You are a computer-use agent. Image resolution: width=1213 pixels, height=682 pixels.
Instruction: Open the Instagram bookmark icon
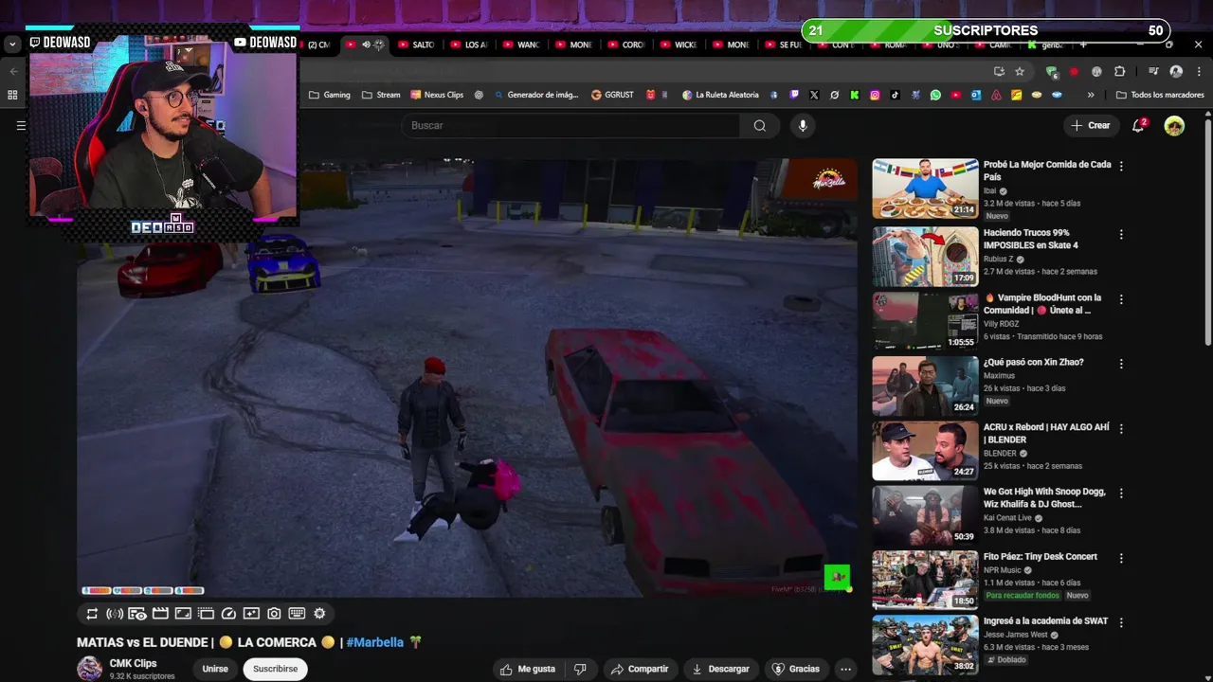point(875,95)
